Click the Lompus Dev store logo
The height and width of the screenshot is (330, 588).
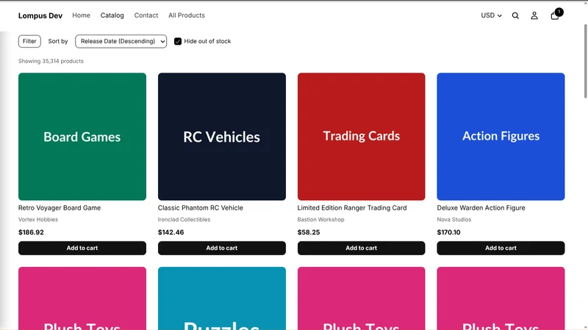tap(40, 15)
